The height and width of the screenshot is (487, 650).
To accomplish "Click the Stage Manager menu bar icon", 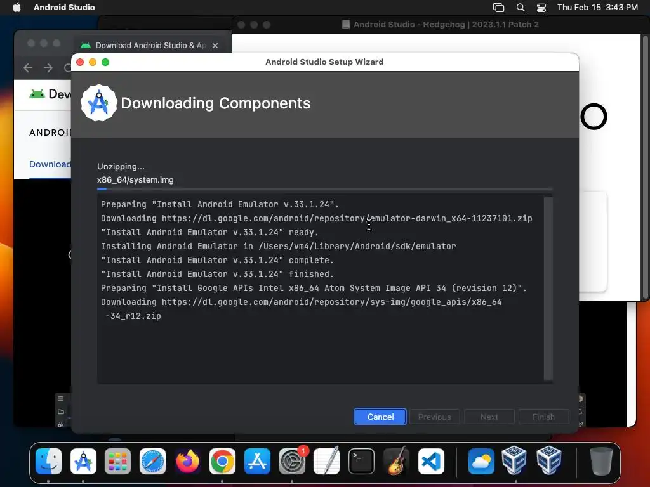I will click(498, 7).
